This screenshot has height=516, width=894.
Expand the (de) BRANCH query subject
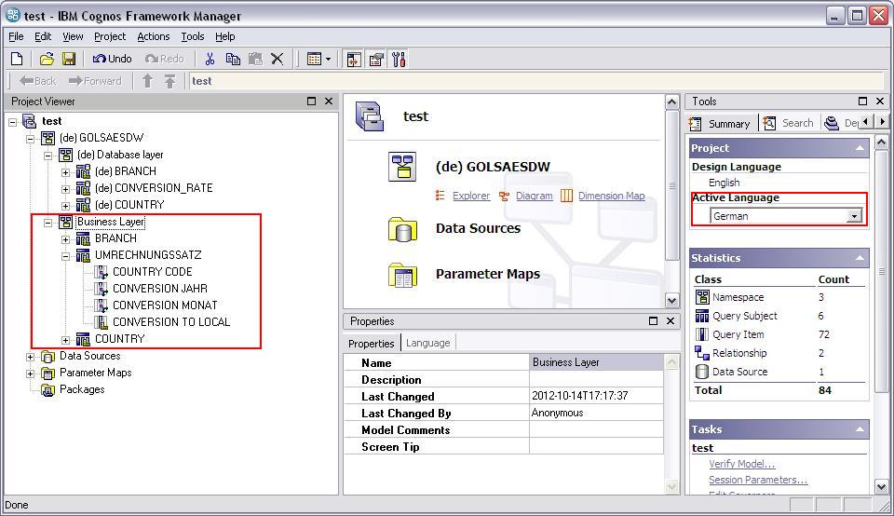click(x=65, y=171)
